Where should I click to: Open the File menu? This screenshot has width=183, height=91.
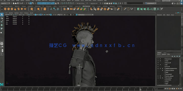tap(1, 1)
